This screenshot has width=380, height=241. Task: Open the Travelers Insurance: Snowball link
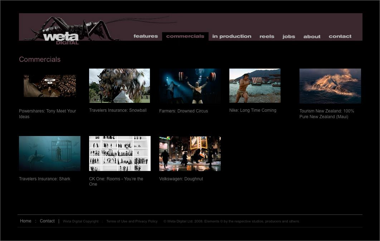[118, 110]
